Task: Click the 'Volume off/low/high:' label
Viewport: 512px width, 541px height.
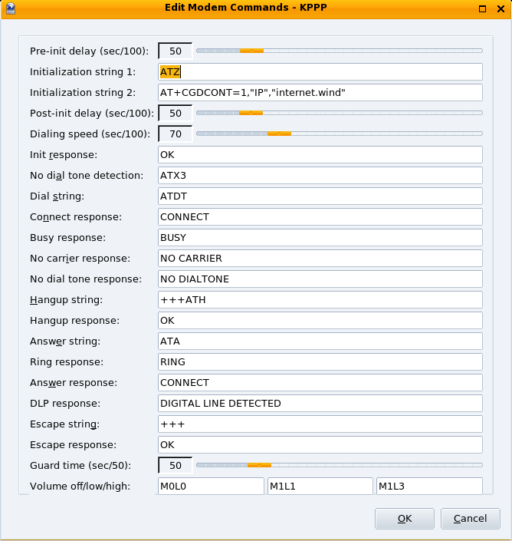Action: (x=80, y=487)
